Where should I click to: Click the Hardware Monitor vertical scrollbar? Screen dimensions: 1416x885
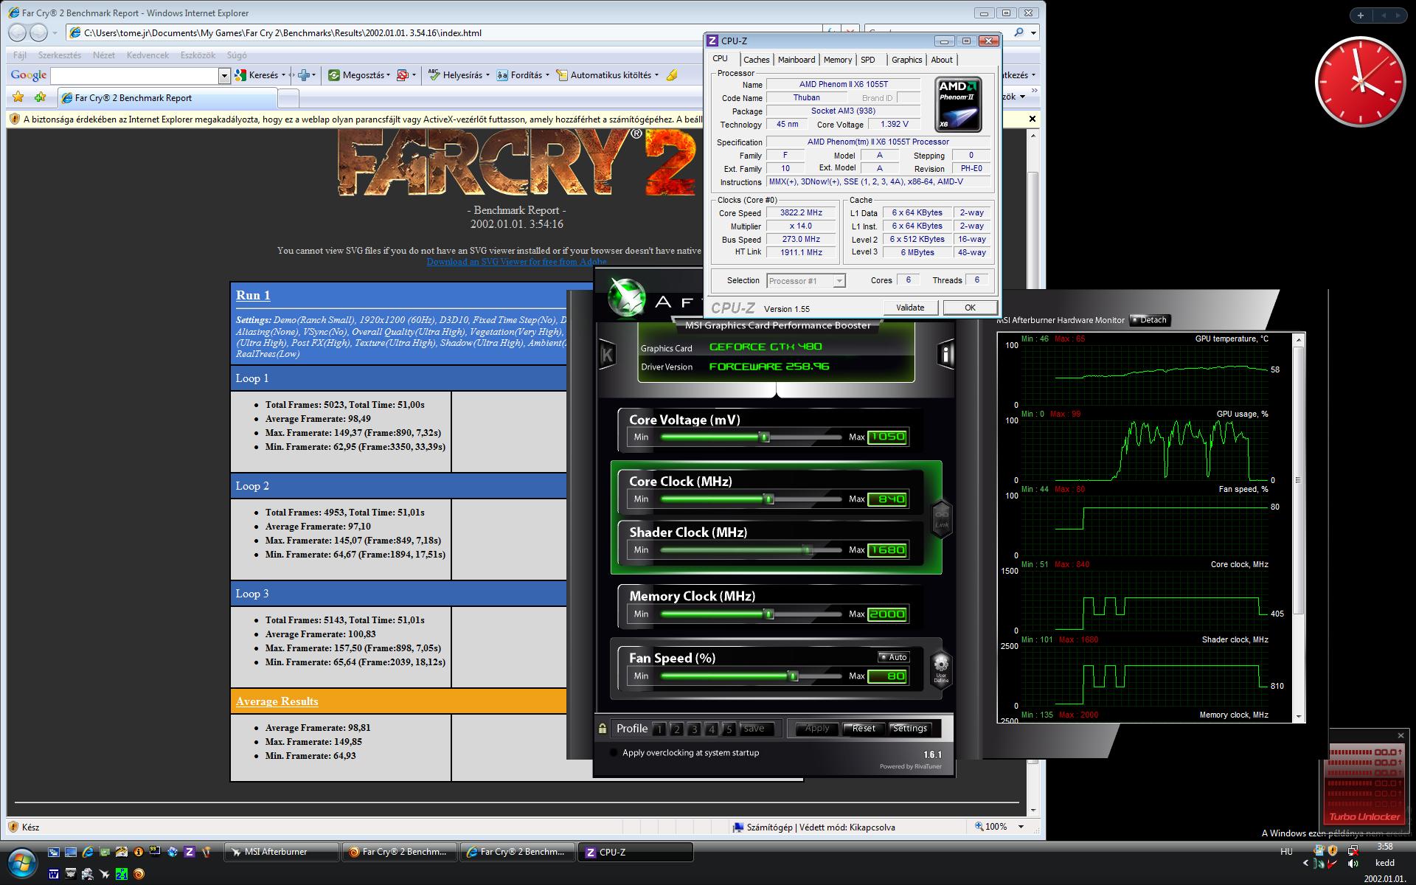click(x=1299, y=527)
